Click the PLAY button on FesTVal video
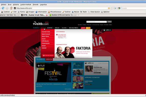Image resolution: width=146 pixels, height=97 pixels. pyautogui.click(x=41, y=66)
